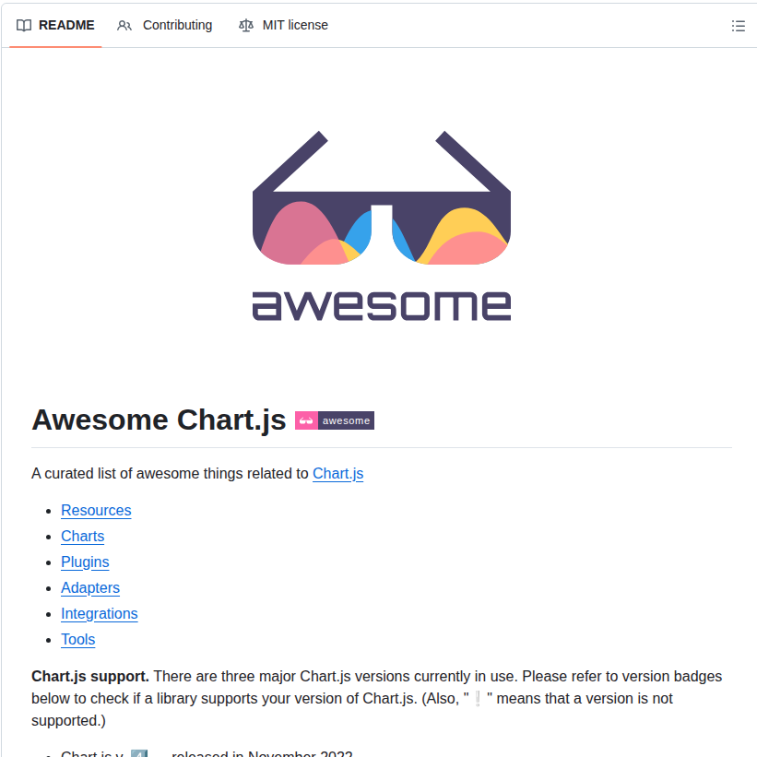This screenshot has height=757, width=757.
Task: Switch to the README tab
Action: [65, 25]
